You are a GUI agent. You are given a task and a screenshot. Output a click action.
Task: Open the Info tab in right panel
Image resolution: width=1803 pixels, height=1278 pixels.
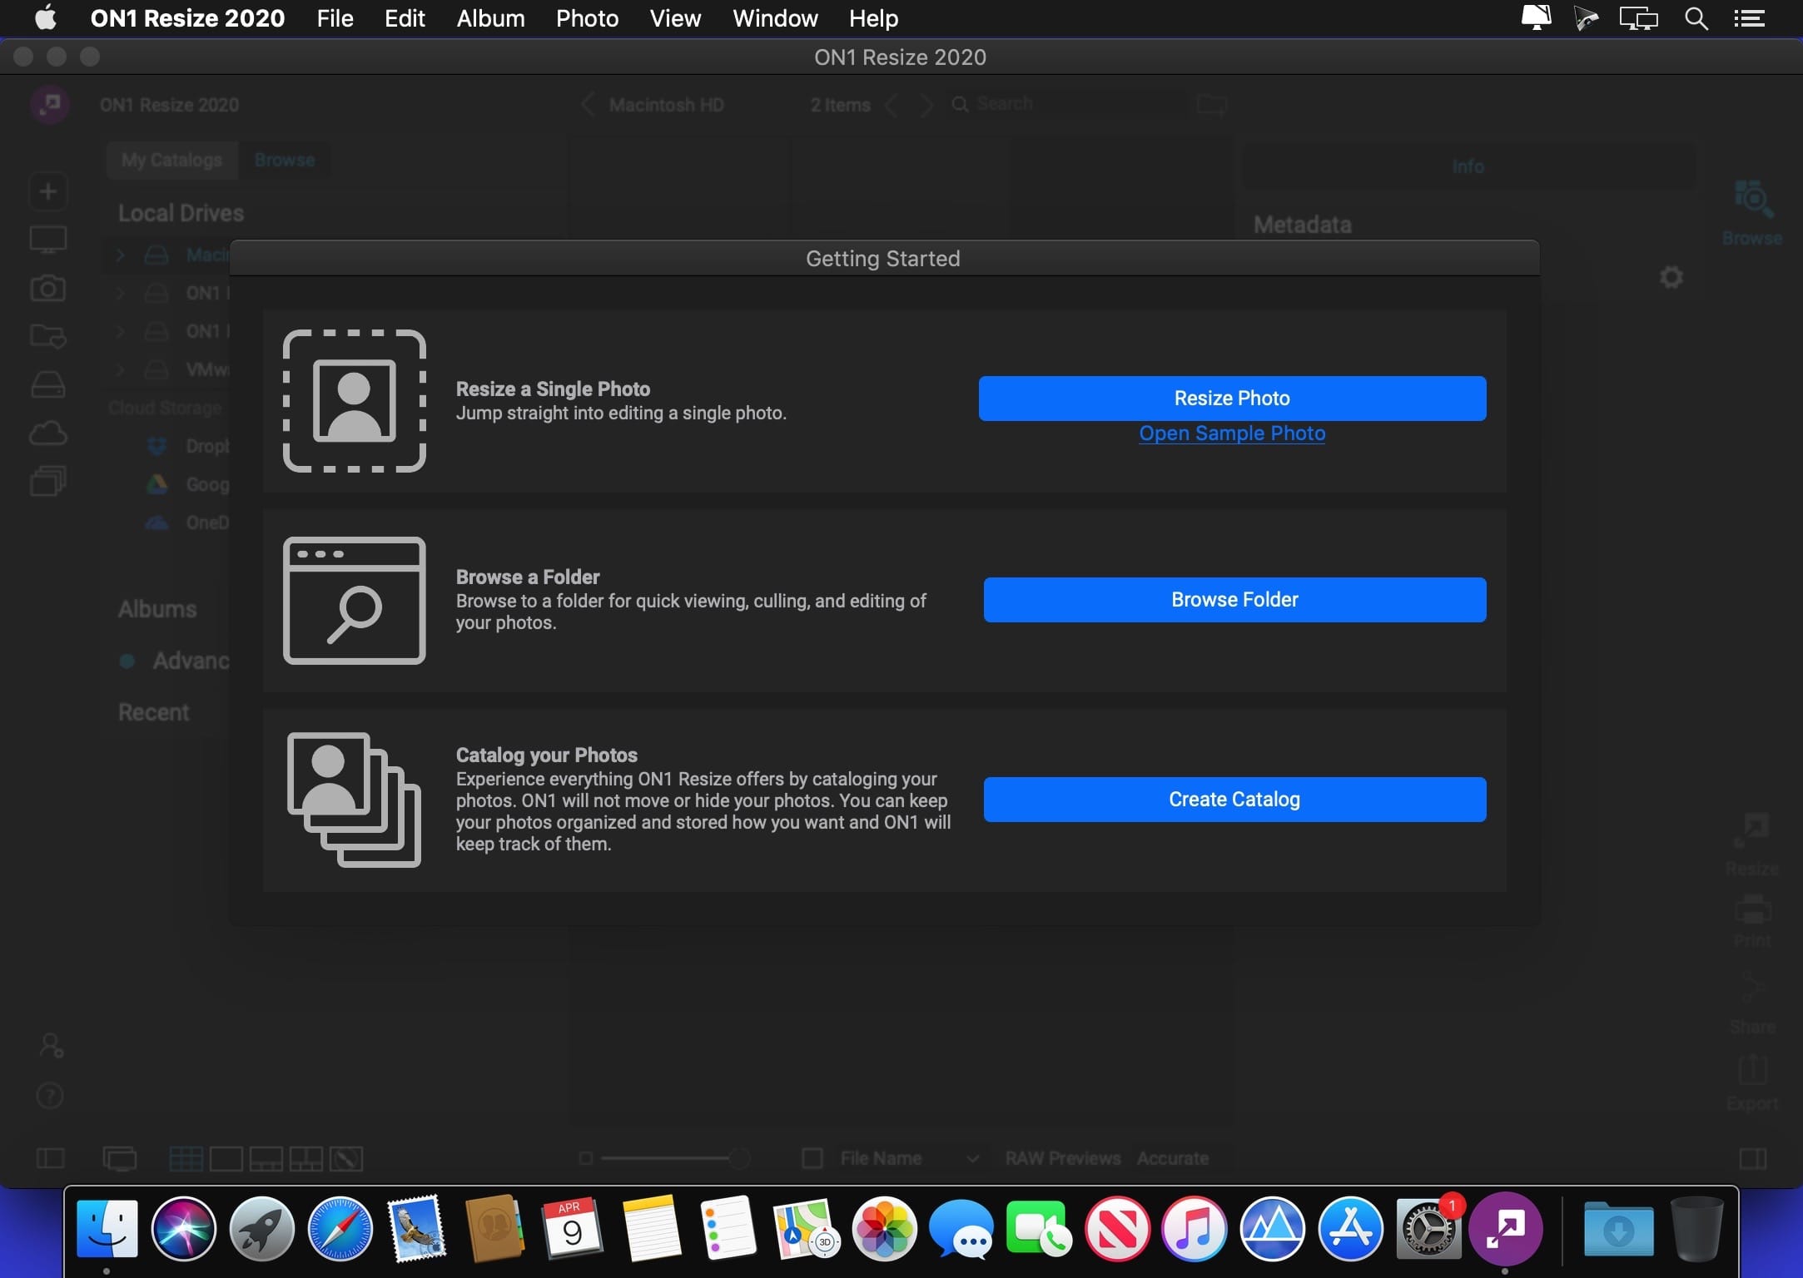(1468, 166)
